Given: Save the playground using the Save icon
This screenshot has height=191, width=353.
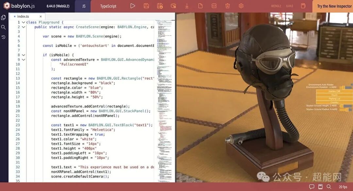Looking at the screenshot, I should (146, 6).
